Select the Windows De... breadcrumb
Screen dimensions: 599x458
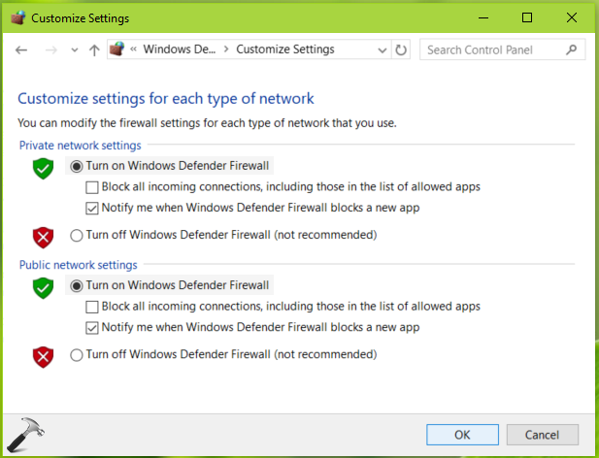coord(180,49)
